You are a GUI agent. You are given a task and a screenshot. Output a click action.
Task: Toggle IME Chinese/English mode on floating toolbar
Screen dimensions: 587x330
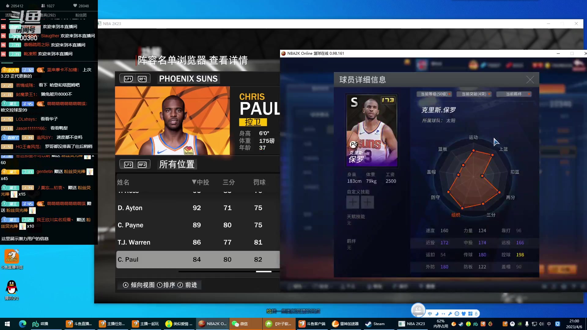pyautogui.click(x=430, y=314)
